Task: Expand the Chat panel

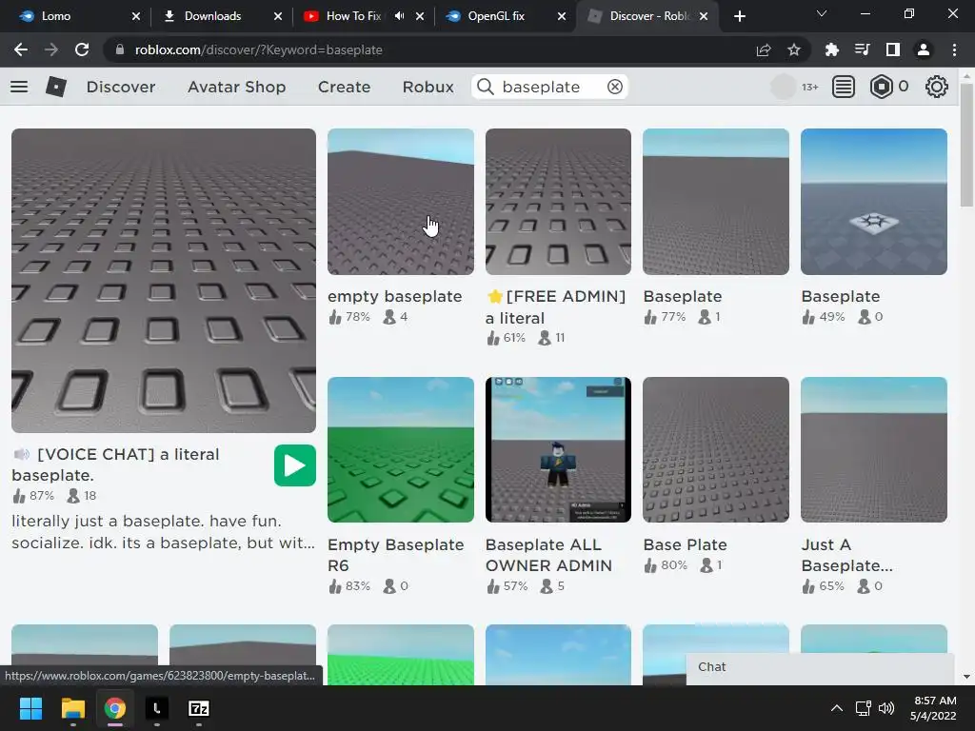Action: pos(820,667)
